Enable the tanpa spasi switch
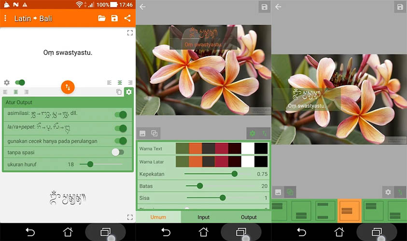 (117, 152)
